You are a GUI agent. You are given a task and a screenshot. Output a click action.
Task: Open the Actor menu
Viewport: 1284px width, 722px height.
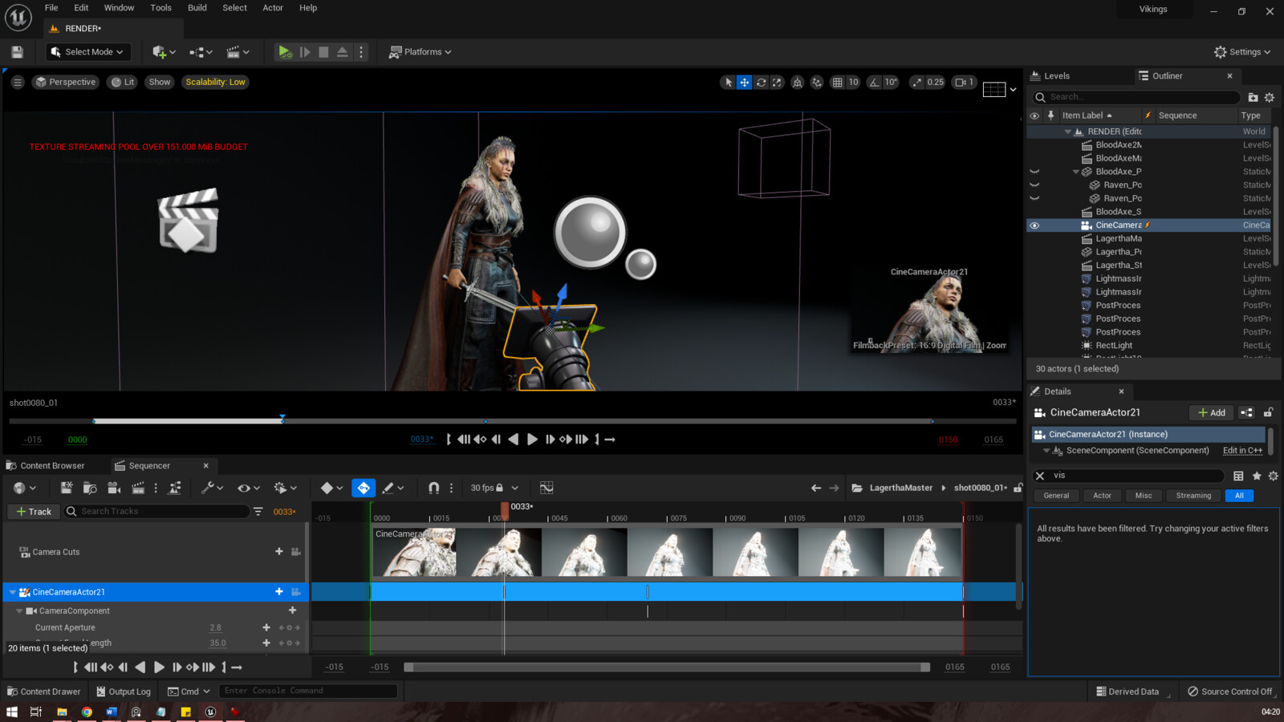tap(273, 8)
